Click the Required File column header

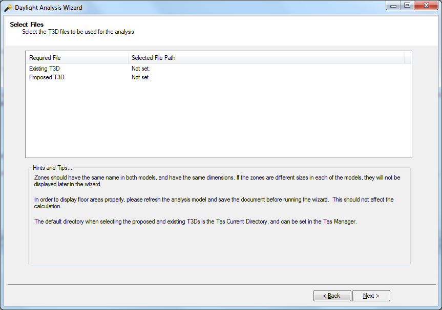77,58
